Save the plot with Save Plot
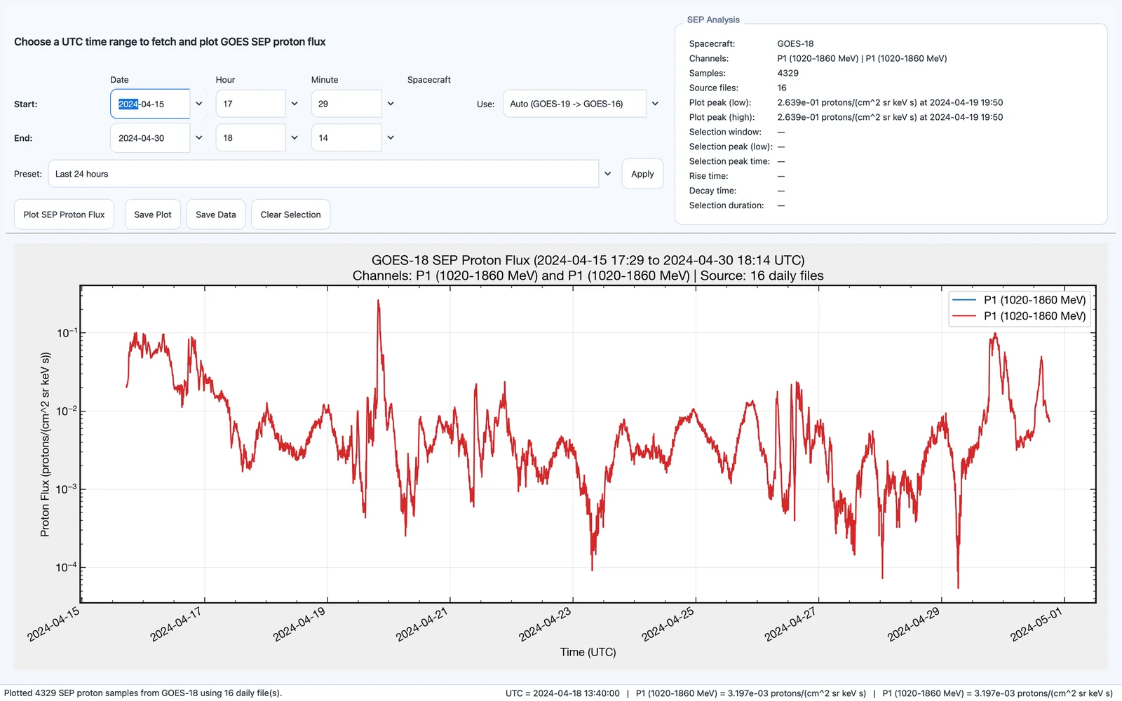This screenshot has height=701, width=1122. pyautogui.click(x=153, y=215)
